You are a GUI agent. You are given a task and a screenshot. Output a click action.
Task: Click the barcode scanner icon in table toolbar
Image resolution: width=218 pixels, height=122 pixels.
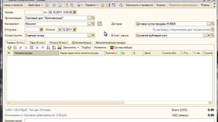[x=60, y=47]
